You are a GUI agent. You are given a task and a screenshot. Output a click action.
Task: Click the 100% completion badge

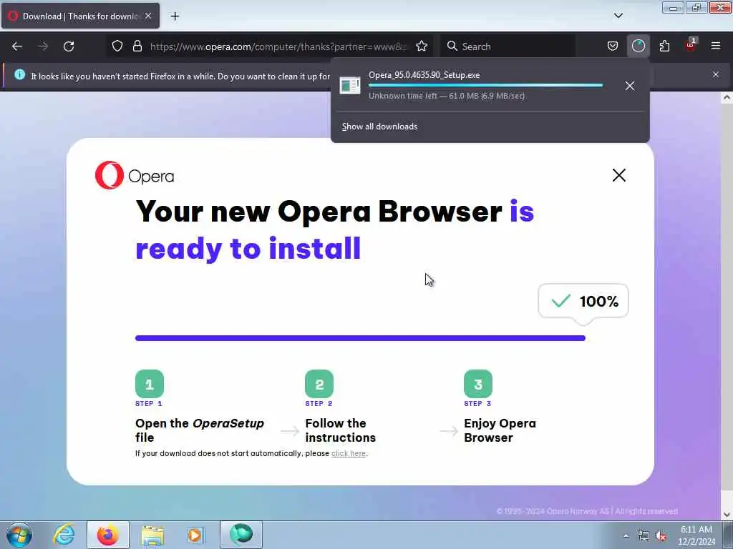[583, 301]
